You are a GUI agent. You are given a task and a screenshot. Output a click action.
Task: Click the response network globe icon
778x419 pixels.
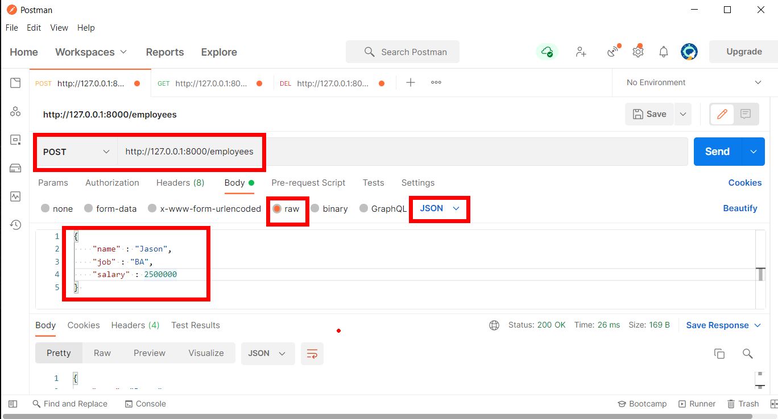point(494,325)
